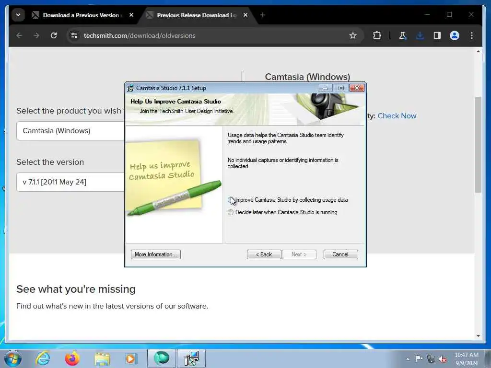This screenshot has height=368, width=491.
Task: Show browser downloads
Action: (420, 35)
